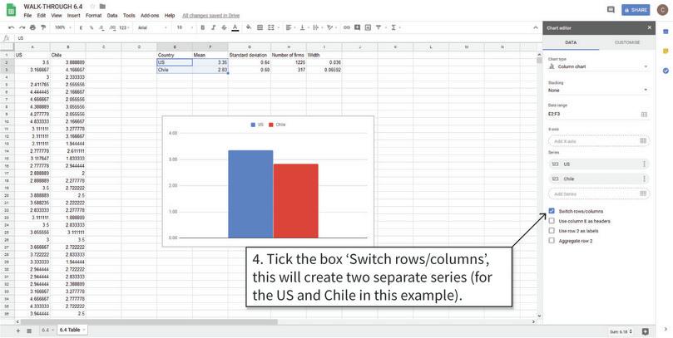Screen dimensions: 673x338
Task: Open comments history speech bubble icon
Action: point(611,10)
